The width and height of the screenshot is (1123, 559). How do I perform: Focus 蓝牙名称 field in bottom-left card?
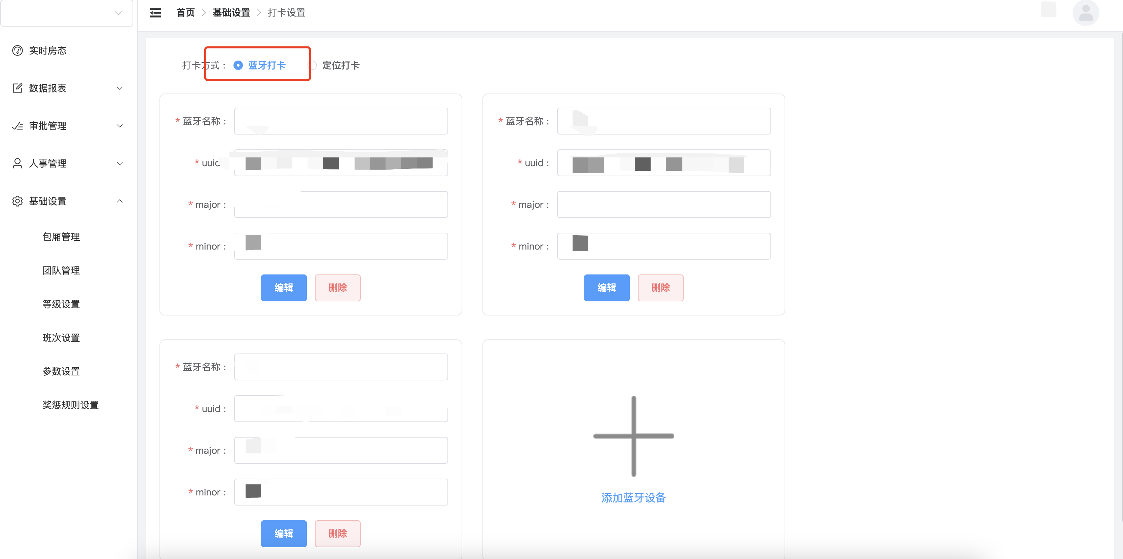point(341,367)
